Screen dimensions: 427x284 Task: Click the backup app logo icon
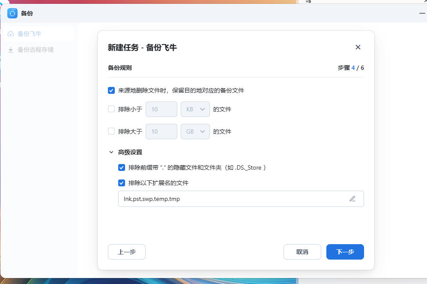12,13
